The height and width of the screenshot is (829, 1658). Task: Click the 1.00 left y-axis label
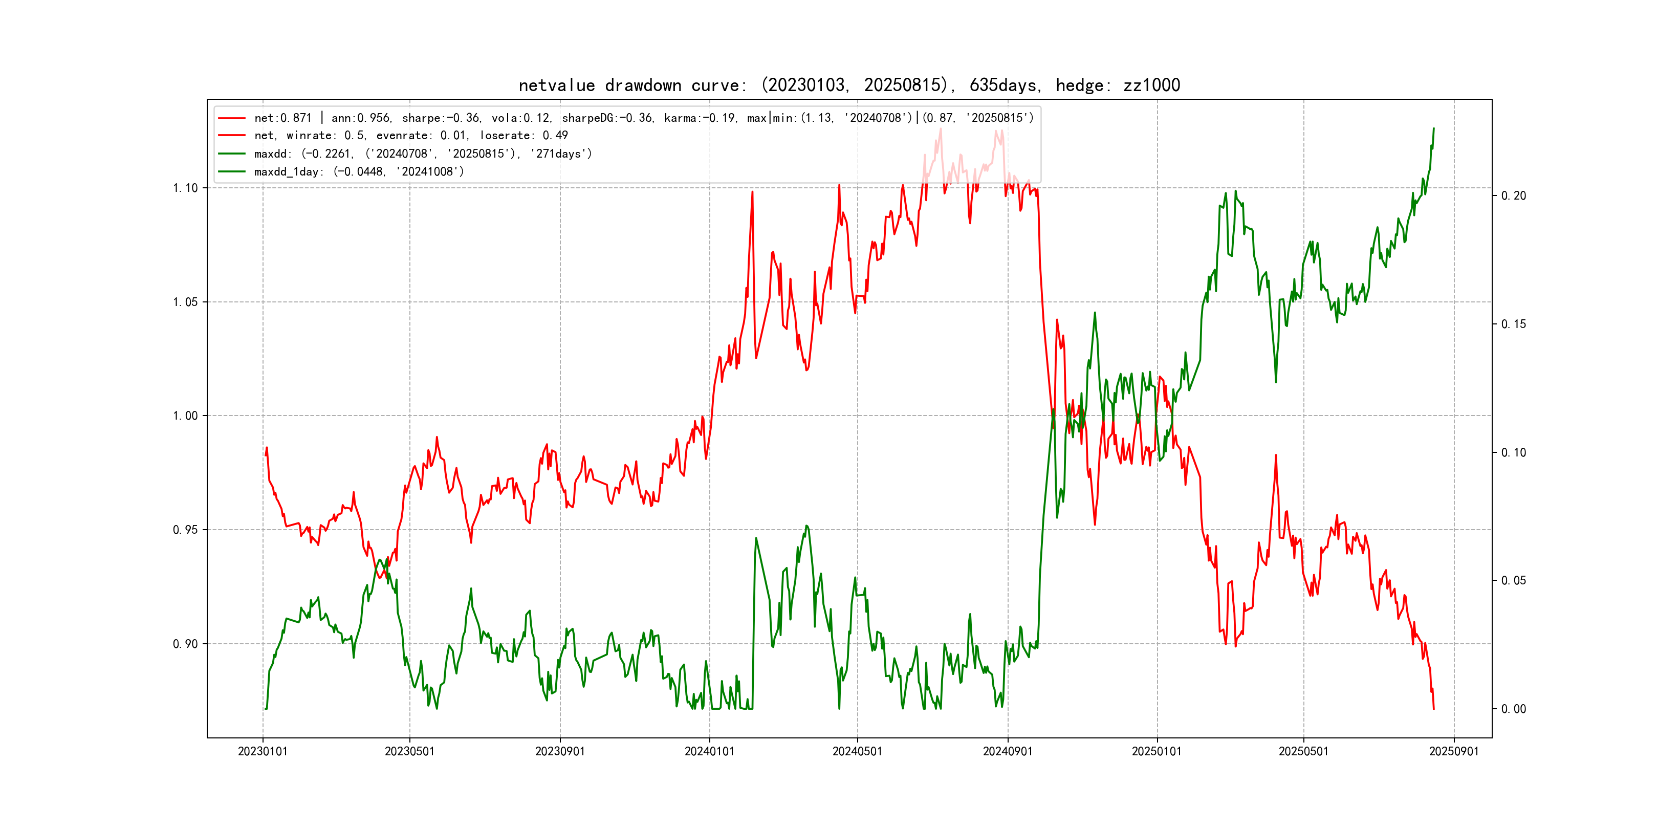pyautogui.click(x=185, y=416)
